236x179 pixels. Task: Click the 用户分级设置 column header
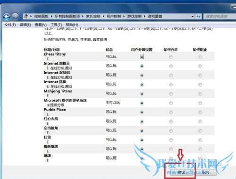(142, 50)
